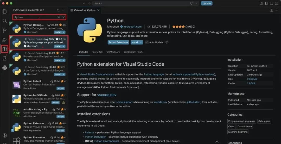Switch to the EXTENSION PACK tab
281x144 pixels.
coord(133,52)
